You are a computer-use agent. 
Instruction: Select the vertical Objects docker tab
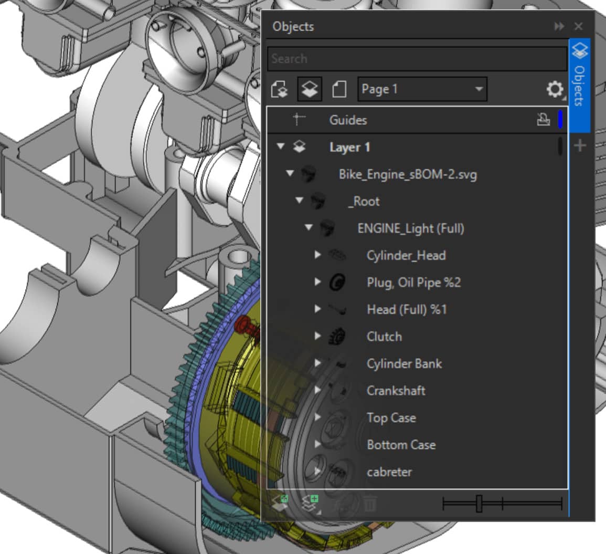tap(579, 79)
